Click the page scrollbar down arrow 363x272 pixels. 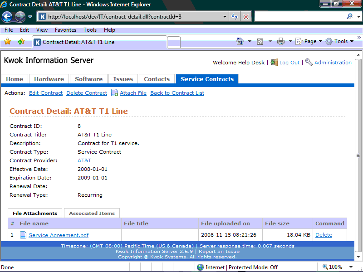(358, 257)
